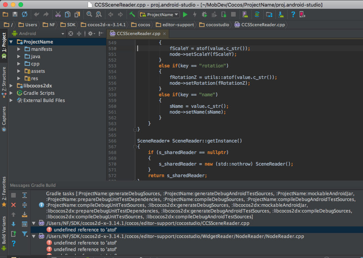
Task: Select the Gradle Scripts tree item
Action: (x=39, y=93)
